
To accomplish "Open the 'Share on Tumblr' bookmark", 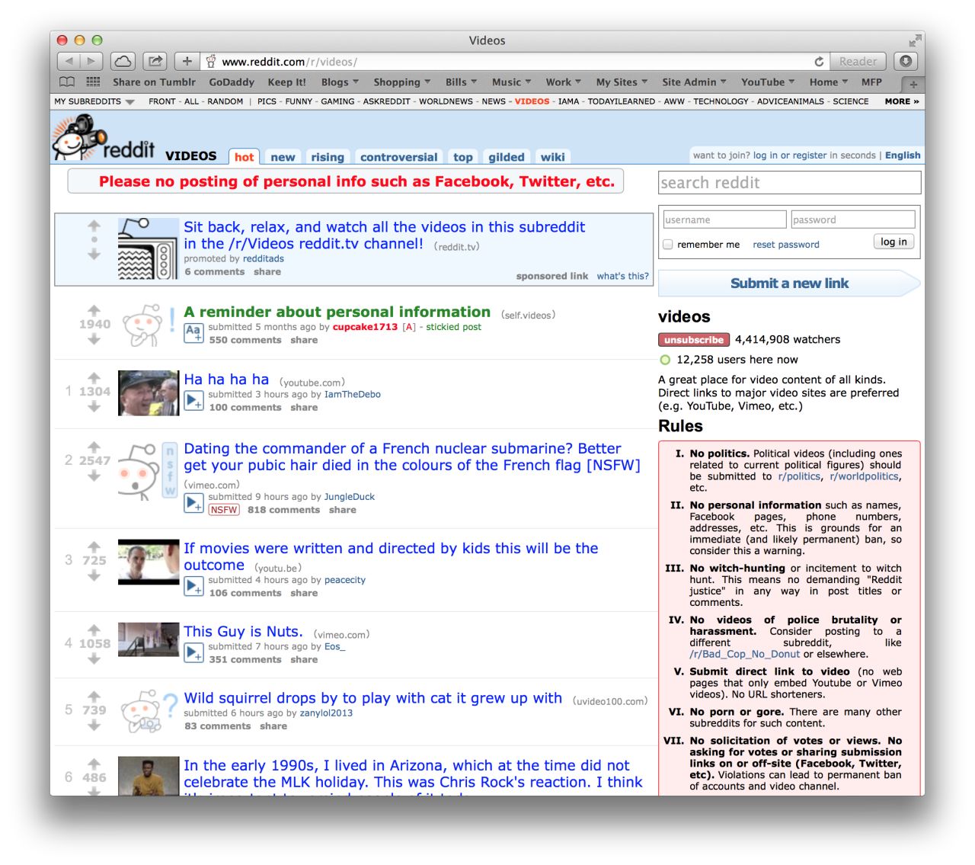I will (x=154, y=82).
